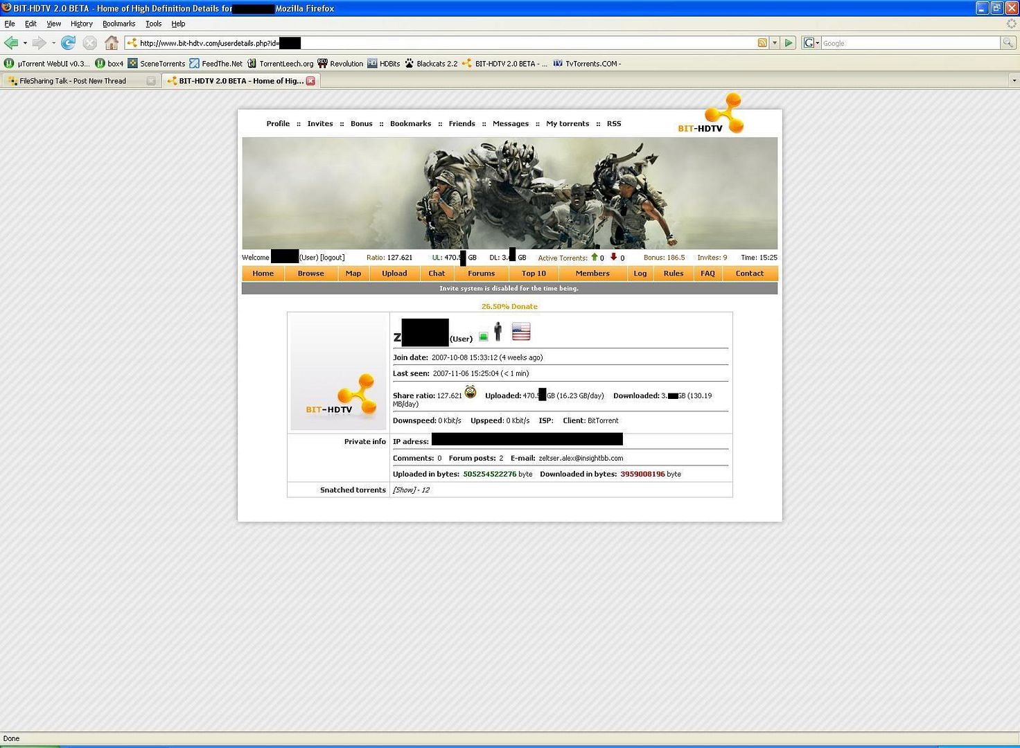Open Rules in orange nav bar

[673, 274]
